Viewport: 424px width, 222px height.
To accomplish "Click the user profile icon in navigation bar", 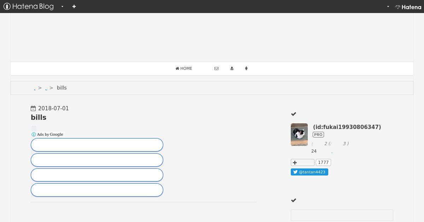I will click(x=232, y=68).
